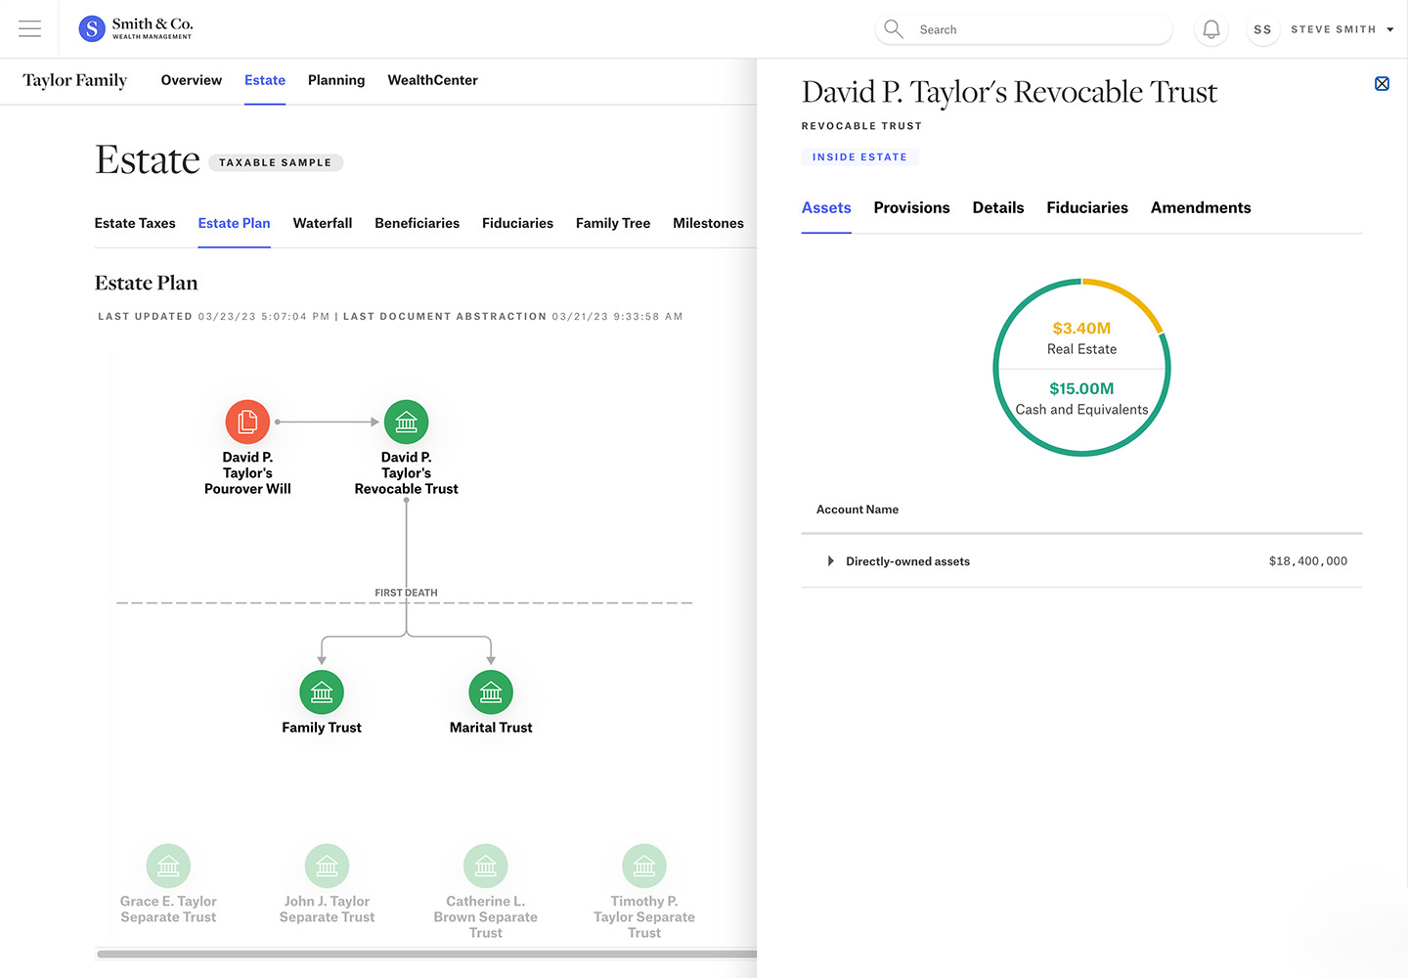This screenshot has width=1408, height=978.
Task: Select Grace E. Taylor Separate Trust icon
Action: point(168,866)
